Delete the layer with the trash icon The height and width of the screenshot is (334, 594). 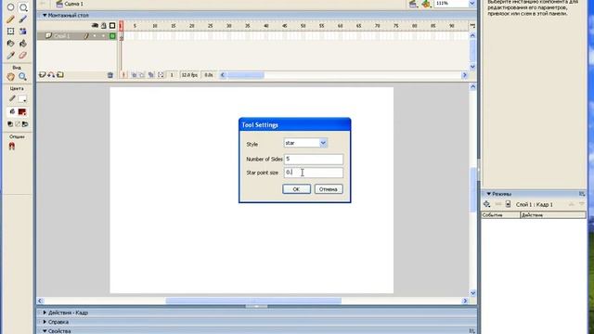[x=110, y=75]
